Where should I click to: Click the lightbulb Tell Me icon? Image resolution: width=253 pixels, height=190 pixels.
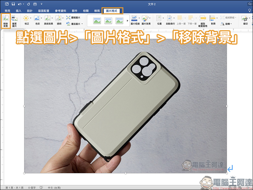(250, 11)
